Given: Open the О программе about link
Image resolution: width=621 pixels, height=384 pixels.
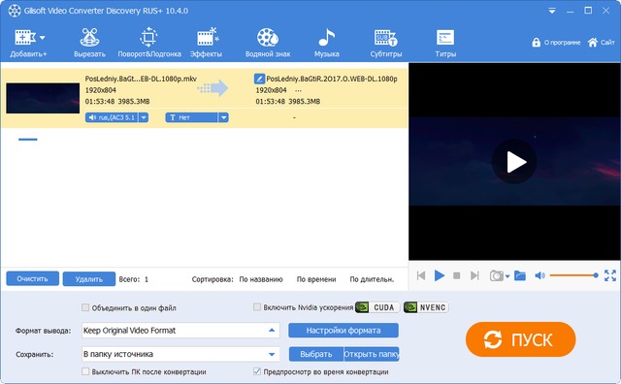Looking at the screenshot, I should click(x=562, y=43).
